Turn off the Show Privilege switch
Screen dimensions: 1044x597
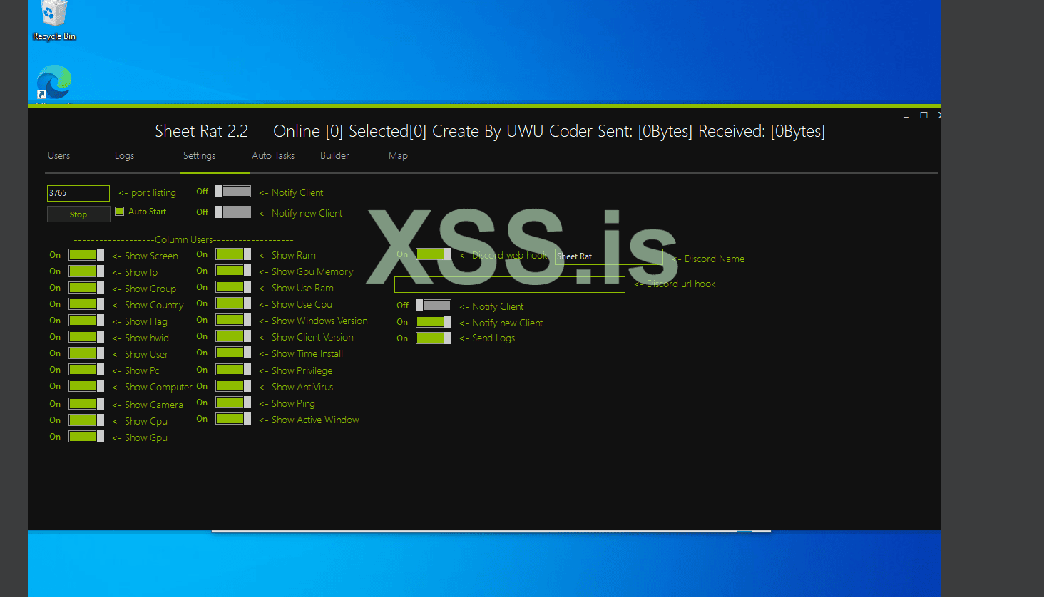(233, 370)
